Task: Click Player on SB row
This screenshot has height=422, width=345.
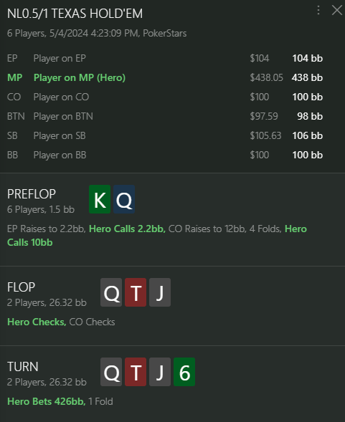Action: coord(165,135)
